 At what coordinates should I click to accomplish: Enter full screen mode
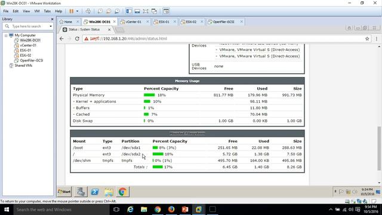146,11
